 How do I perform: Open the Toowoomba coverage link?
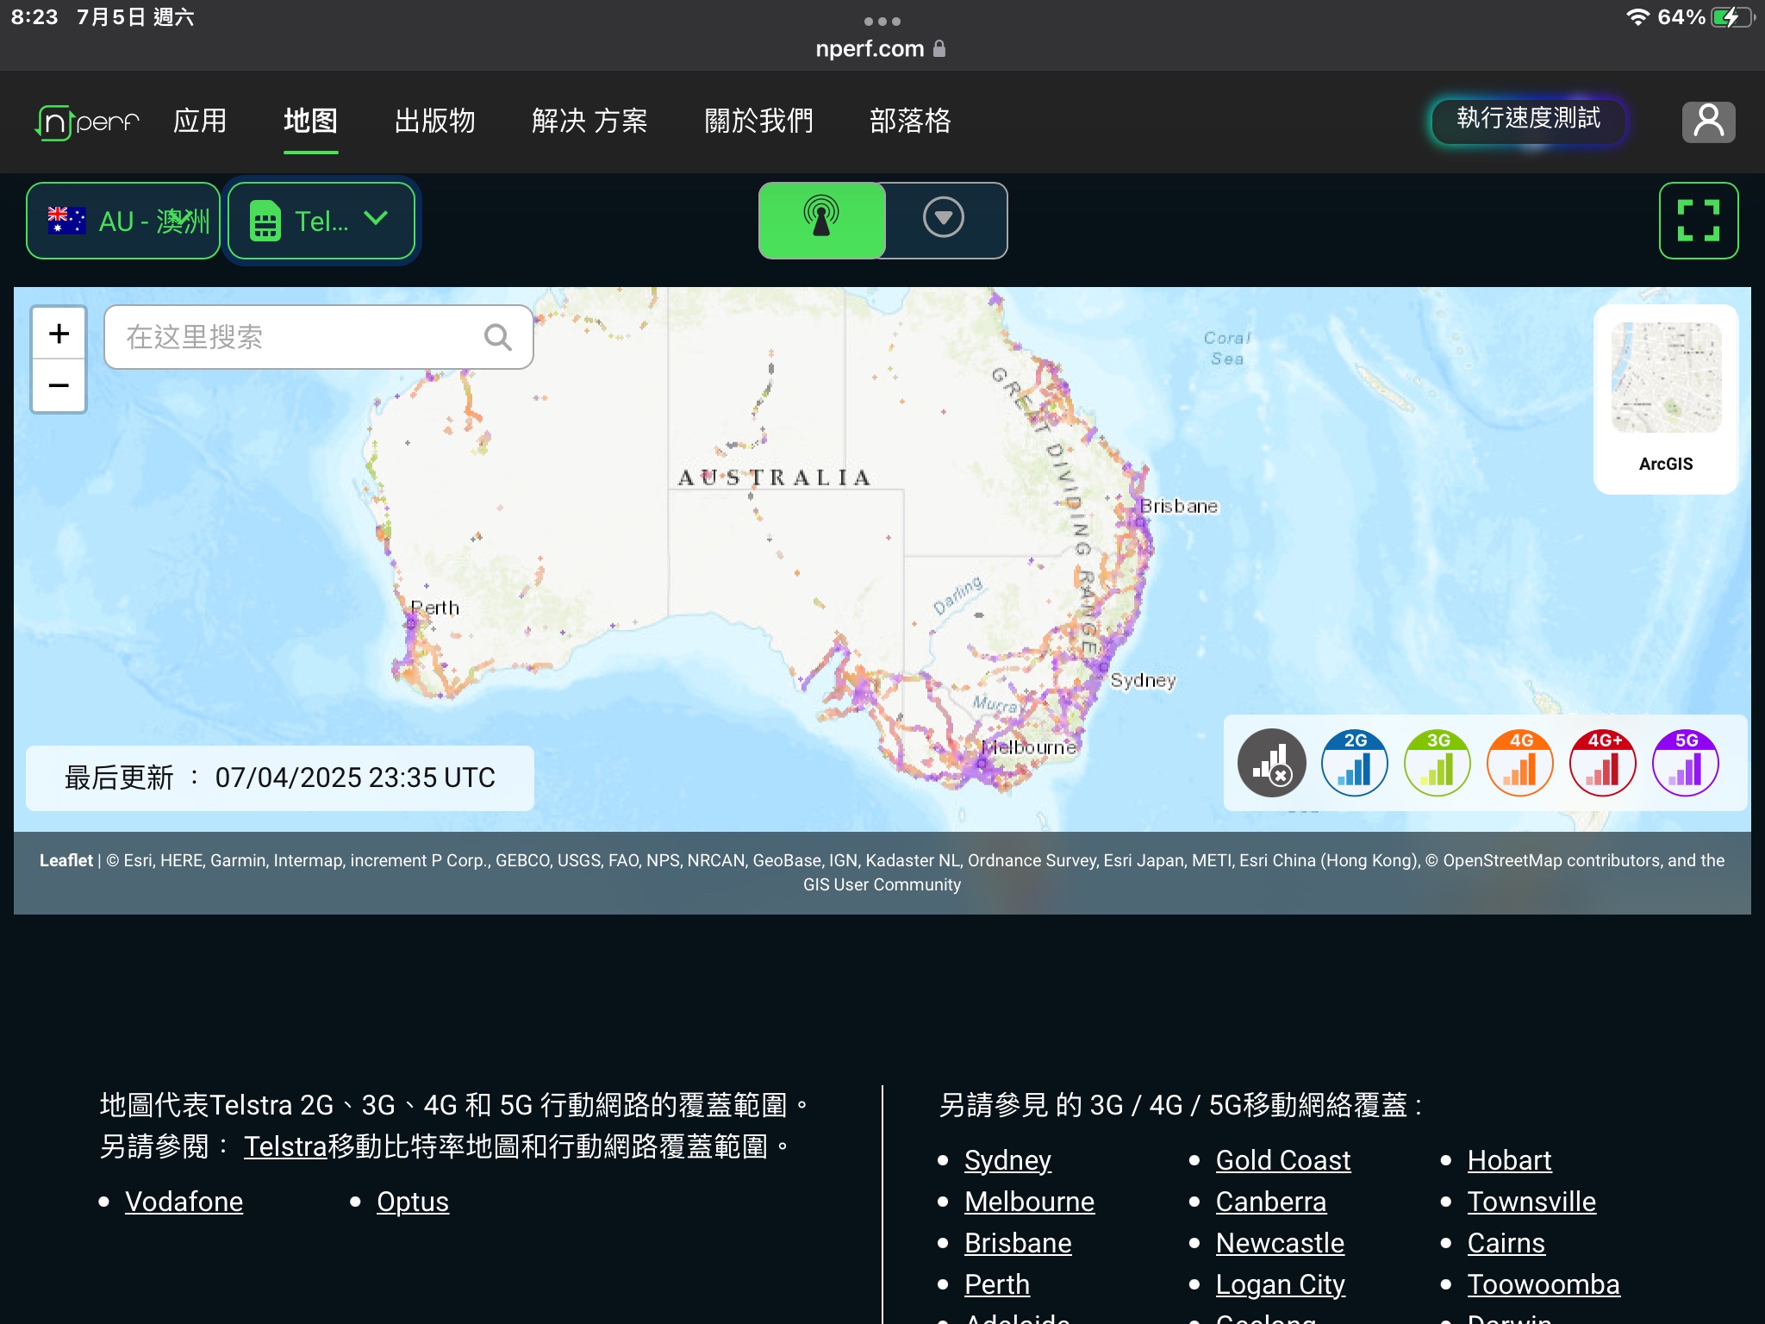[x=1544, y=1284]
